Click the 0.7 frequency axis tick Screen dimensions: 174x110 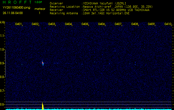(2, 91)
